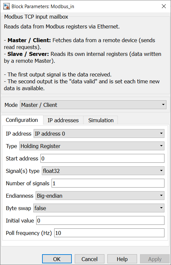Switch to the IP addresses tab
The image size is (171, 265).
[x=63, y=120]
